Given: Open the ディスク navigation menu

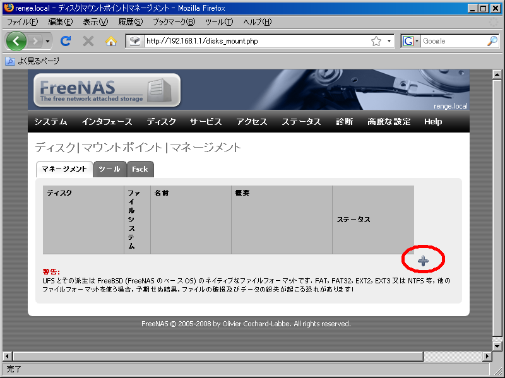Looking at the screenshot, I should point(162,122).
